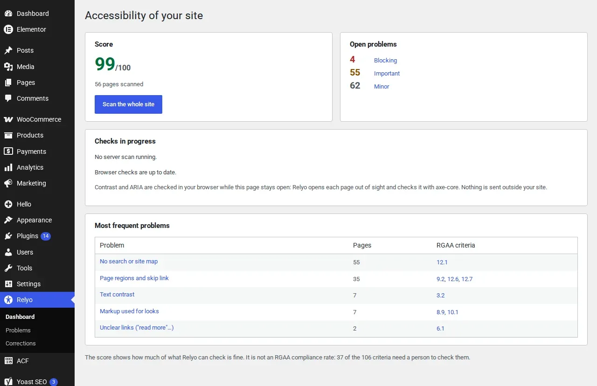Click the Payments dollar icon
The width and height of the screenshot is (597, 386).
[8, 152]
